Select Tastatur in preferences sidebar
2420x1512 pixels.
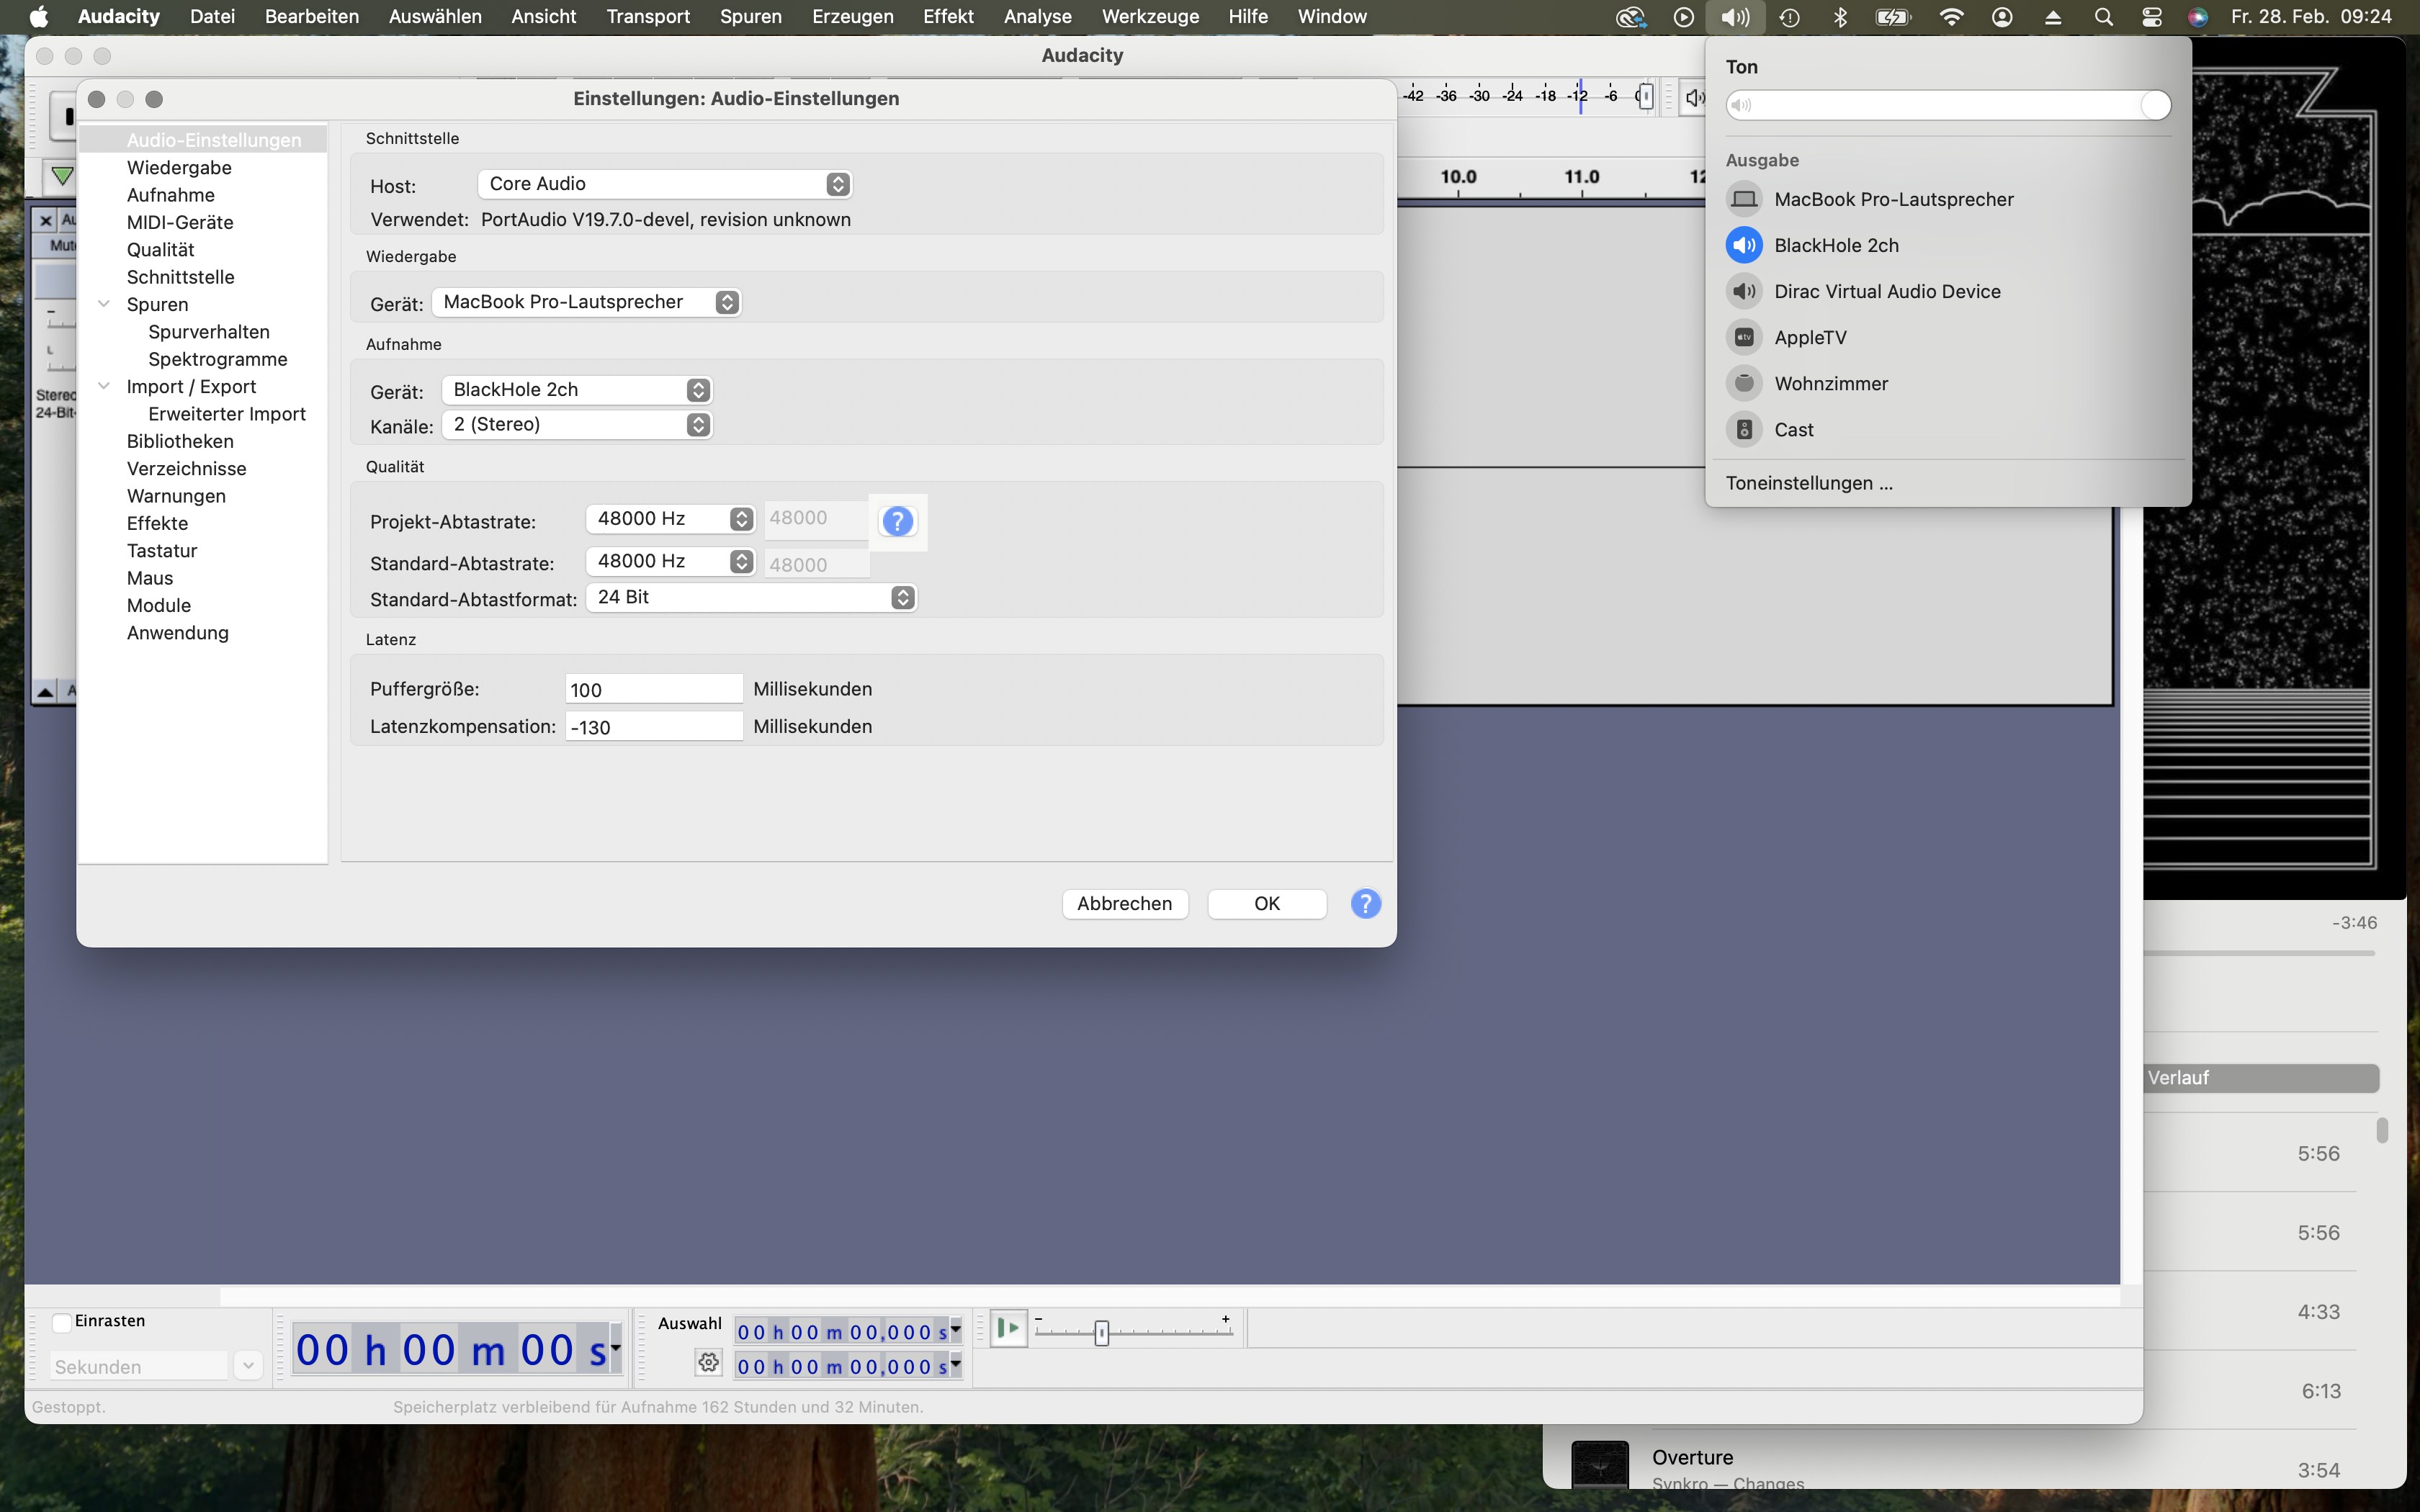(162, 551)
